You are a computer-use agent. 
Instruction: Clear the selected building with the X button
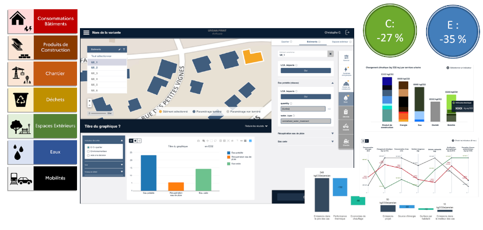[329, 53]
